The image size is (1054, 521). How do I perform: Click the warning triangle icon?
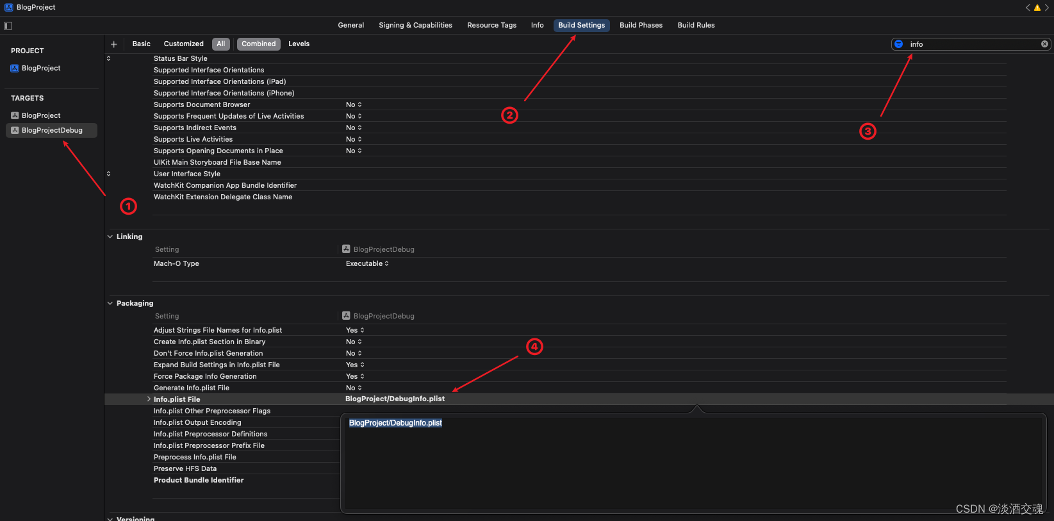1037,8
